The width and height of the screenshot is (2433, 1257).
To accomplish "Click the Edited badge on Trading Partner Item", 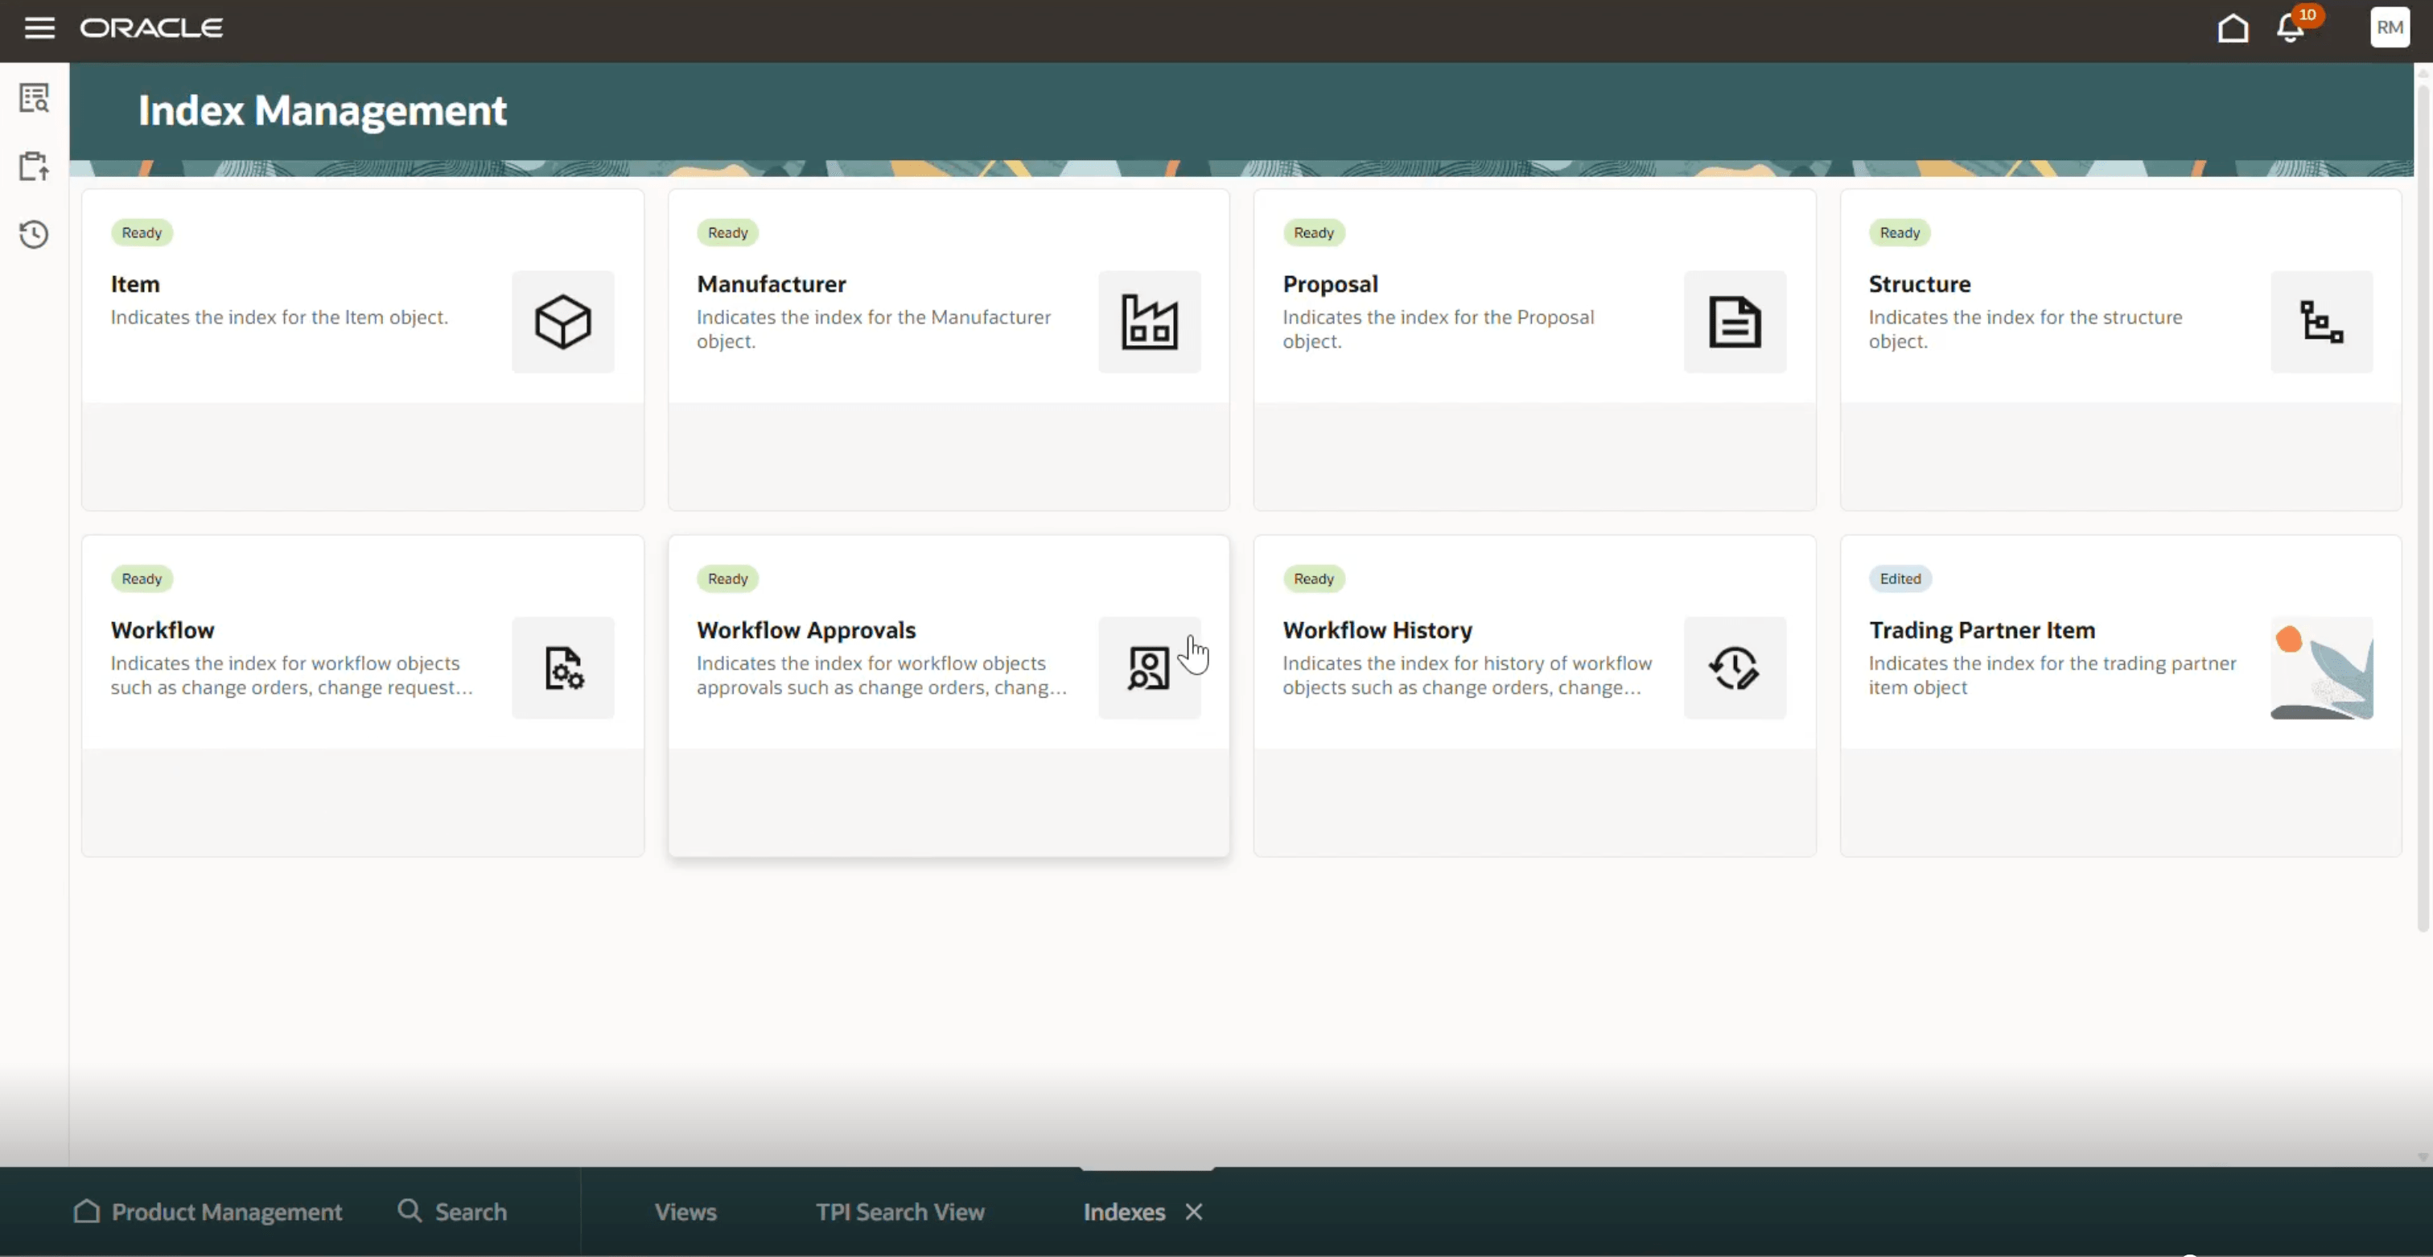I will pyautogui.click(x=1900, y=578).
